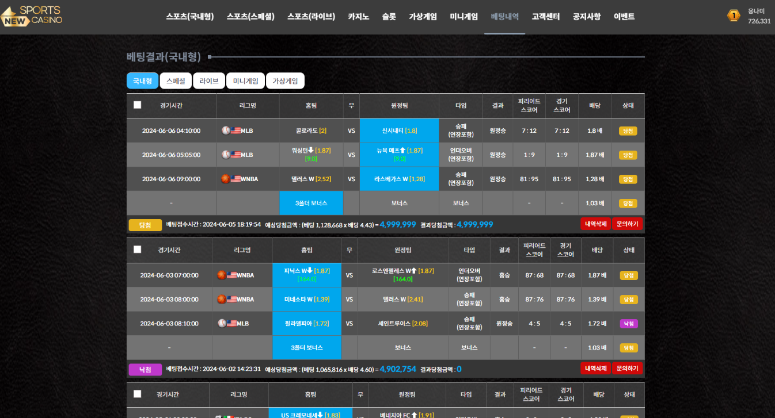Image resolution: width=775 pixels, height=418 pixels.
Task: Check the select-all box in first bet table
Action: (137, 105)
